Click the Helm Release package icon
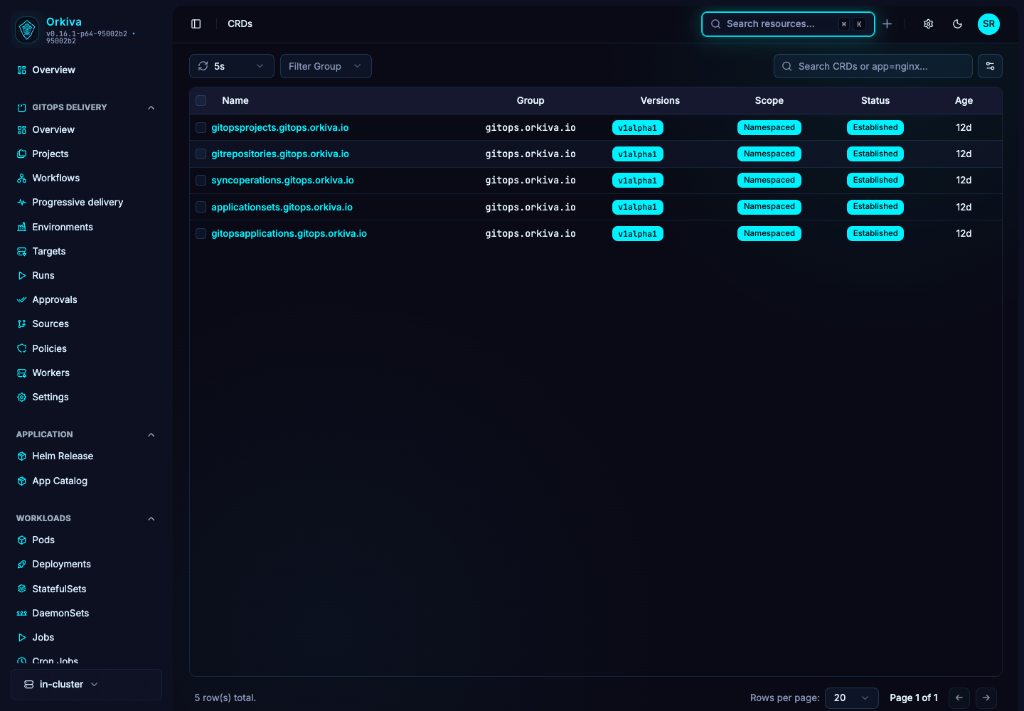The image size is (1024, 711). pyautogui.click(x=22, y=456)
